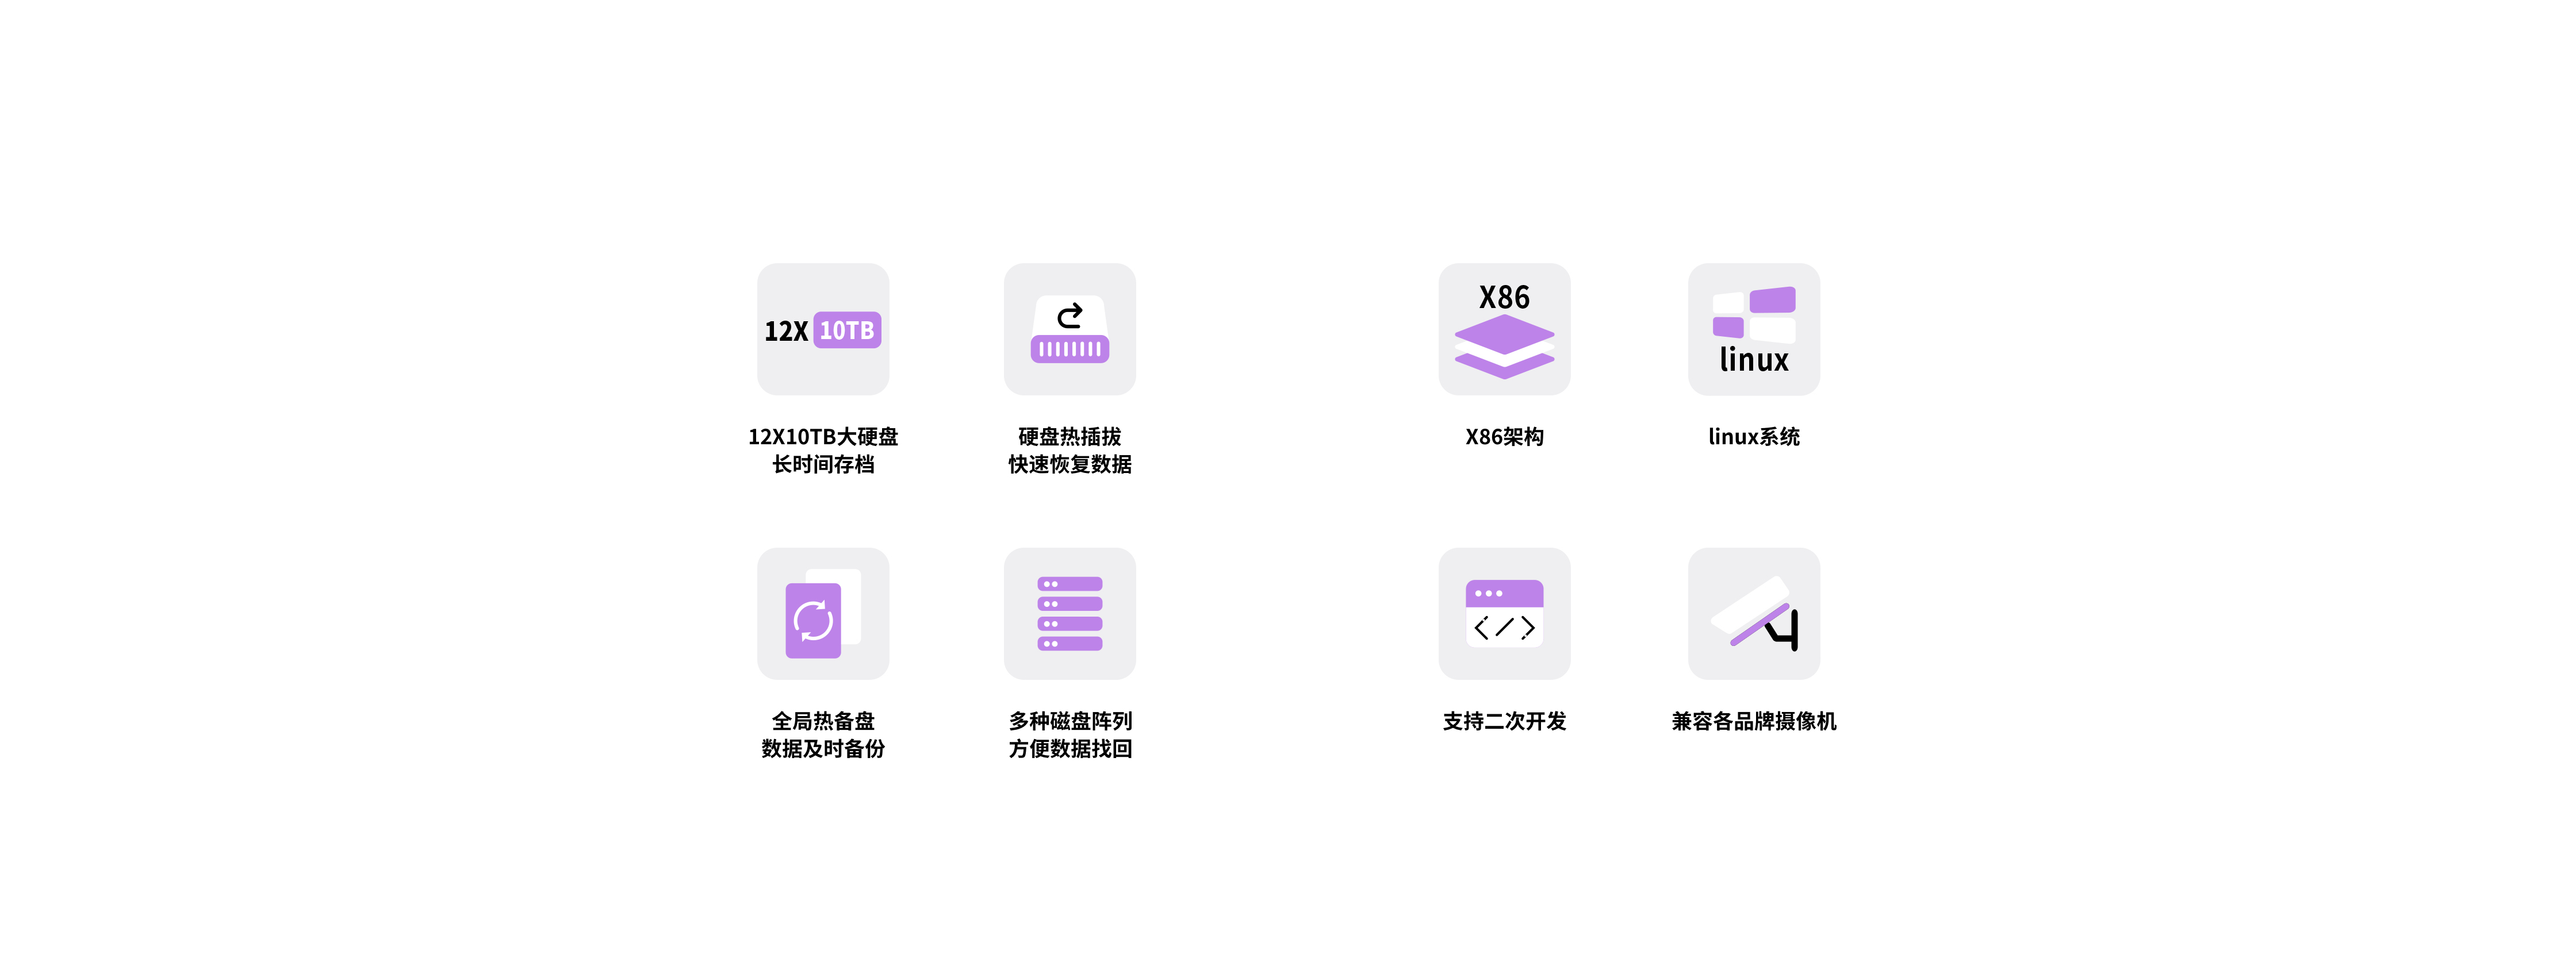Click the text "12X10TB大硬盘"
Image resolution: width=2576 pixels, height=958 pixels.
(823, 437)
